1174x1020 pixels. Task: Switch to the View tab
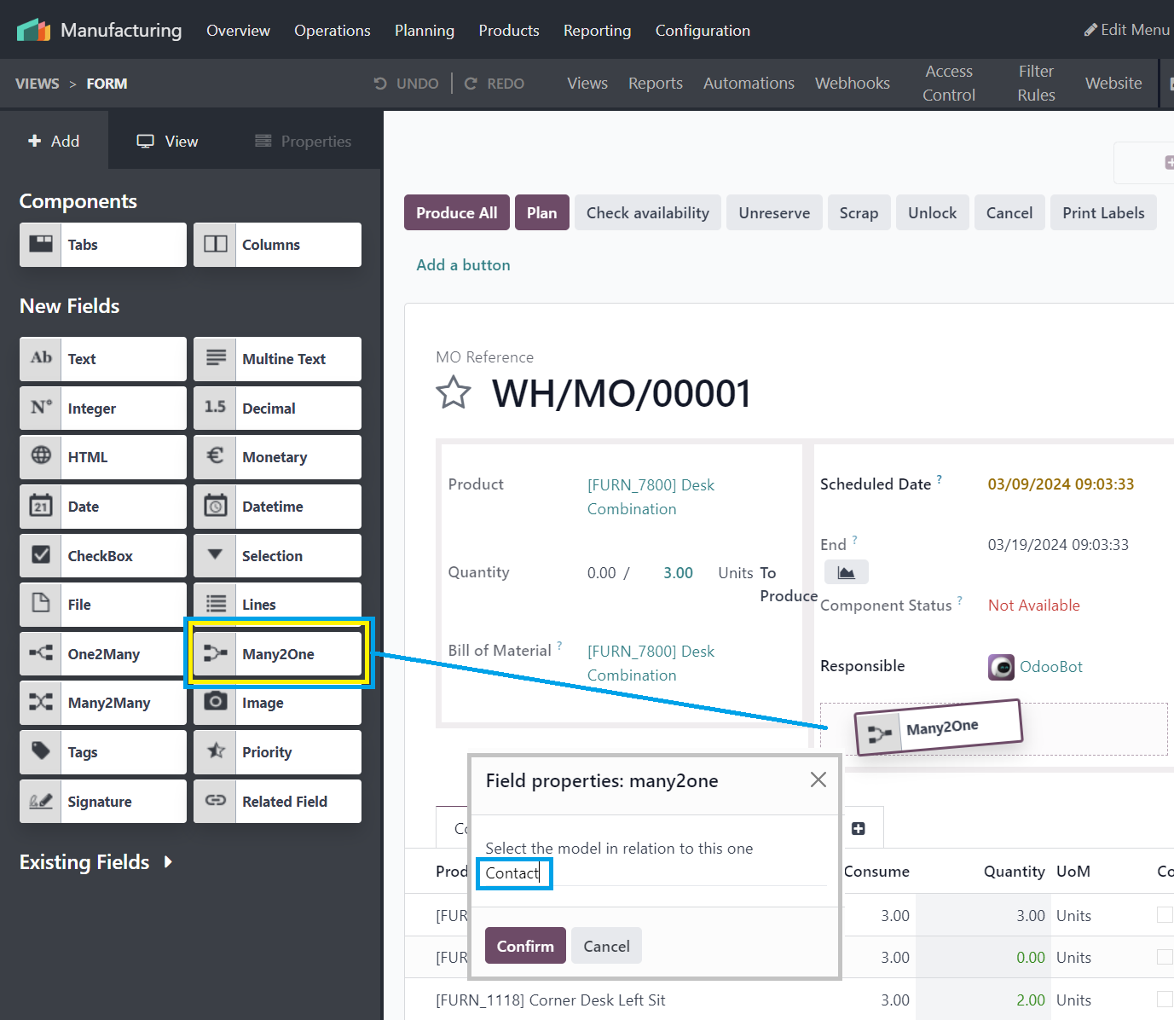pos(168,141)
